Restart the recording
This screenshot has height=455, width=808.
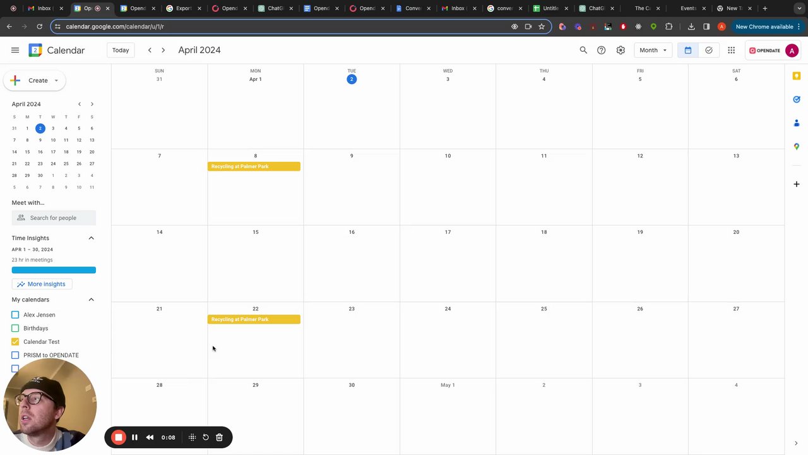tap(206, 437)
